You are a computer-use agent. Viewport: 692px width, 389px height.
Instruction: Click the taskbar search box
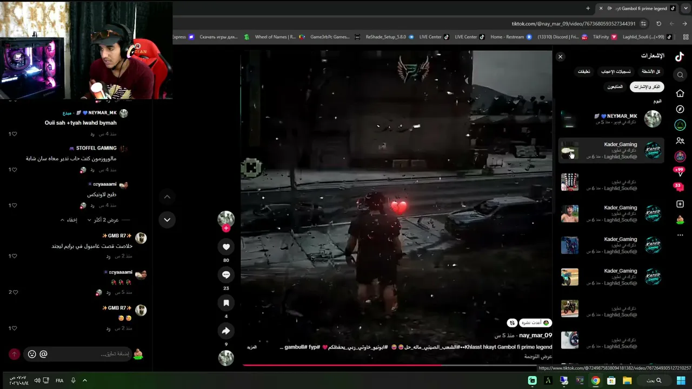[x=654, y=380]
